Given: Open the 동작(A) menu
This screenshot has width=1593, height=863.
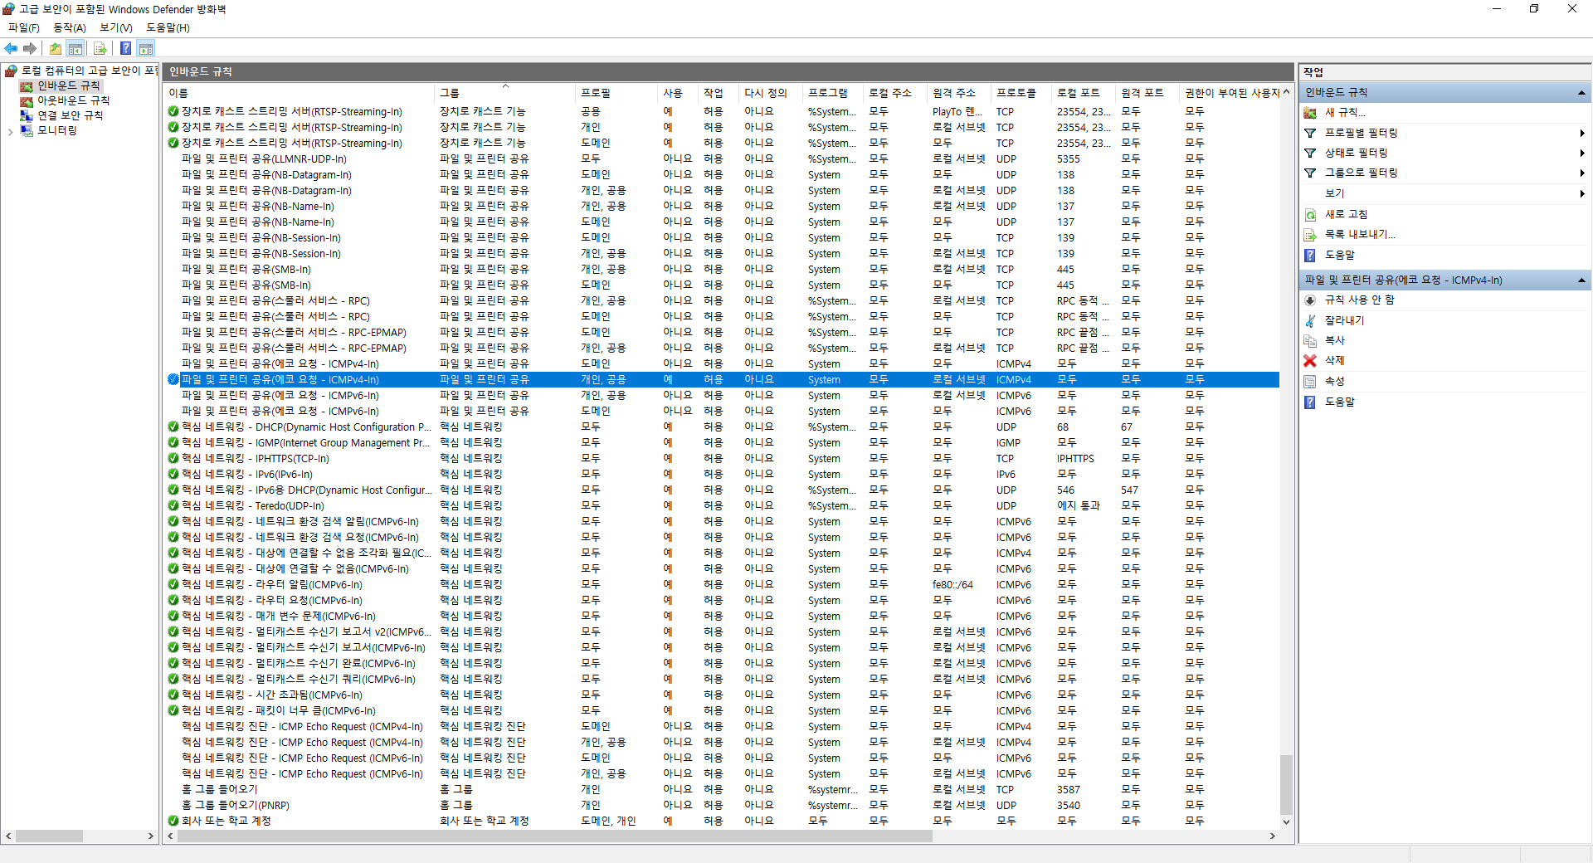Looking at the screenshot, I should 70,27.
